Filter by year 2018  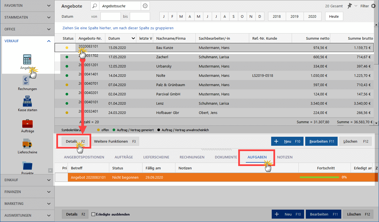point(277,16)
